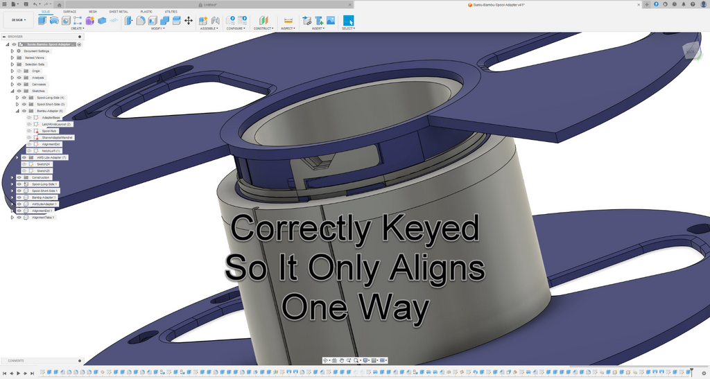Screen dimensions: 710x379
Task: Expand the Spool-Long-Side (4) sketch folder
Action: (x=17, y=98)
